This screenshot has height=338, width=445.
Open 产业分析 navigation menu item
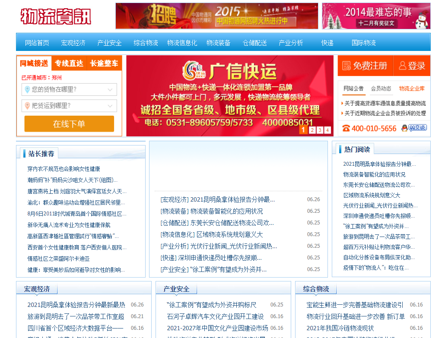click(291, 43)
